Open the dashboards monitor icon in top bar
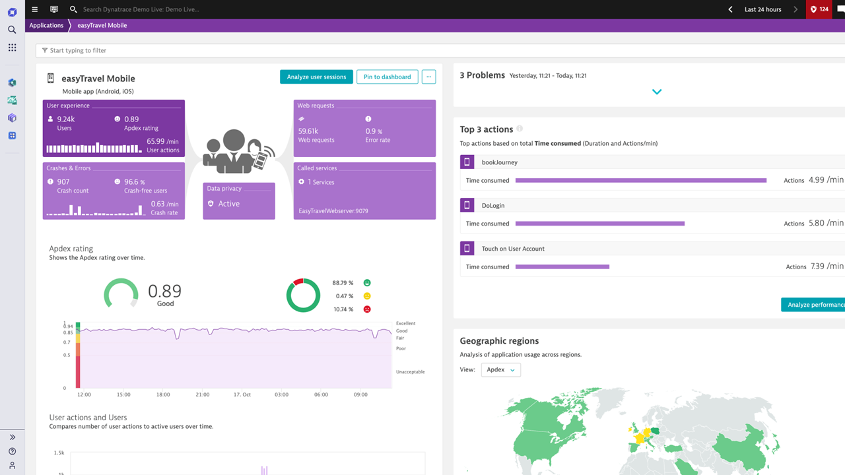845x475 pixels. [x=54, y=9]
